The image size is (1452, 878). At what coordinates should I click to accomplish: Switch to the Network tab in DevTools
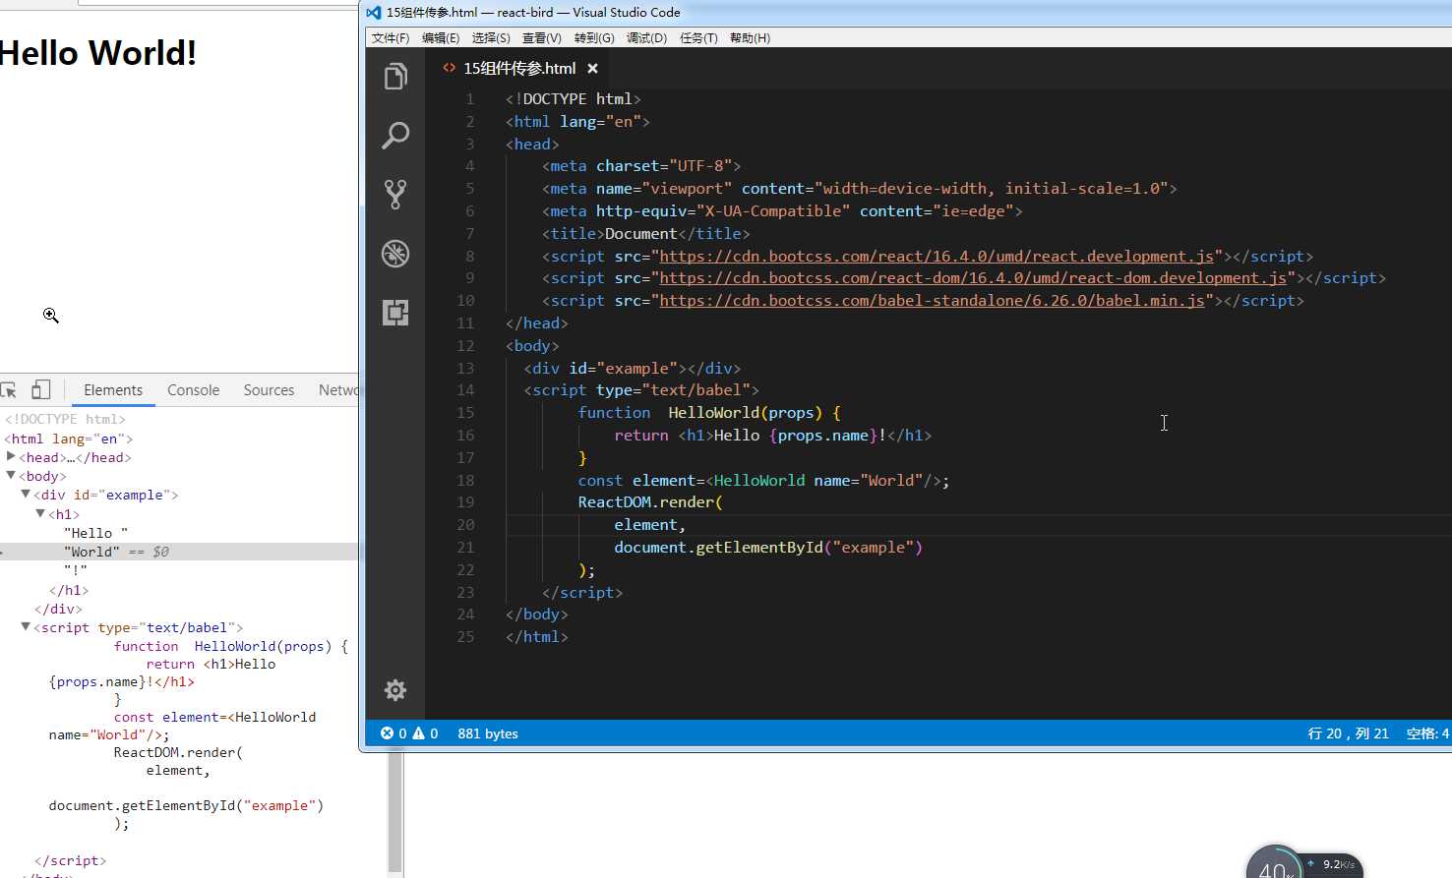click(x=338, y=390)
